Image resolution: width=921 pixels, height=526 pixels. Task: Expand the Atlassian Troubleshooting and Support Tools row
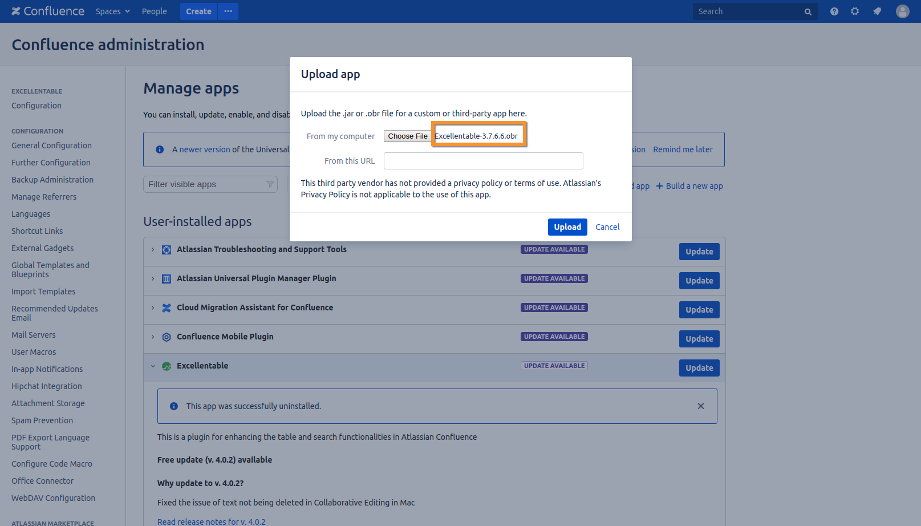point(153,250)
